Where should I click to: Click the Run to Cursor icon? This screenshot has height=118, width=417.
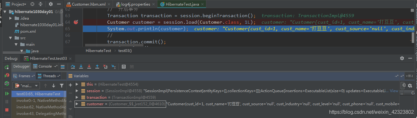pos(114,67)
